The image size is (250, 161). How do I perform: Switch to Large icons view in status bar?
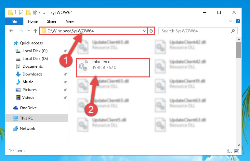(237, 151)
